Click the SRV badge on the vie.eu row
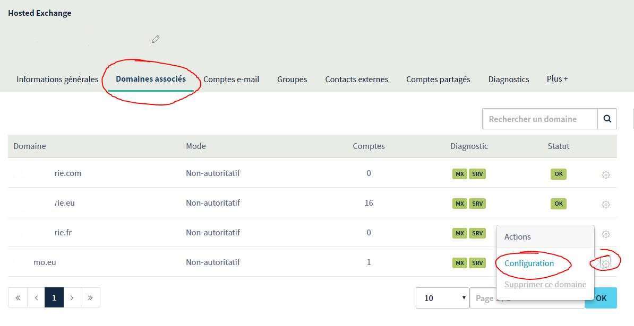This screenshot has height=326, width=634. [477, 204]
